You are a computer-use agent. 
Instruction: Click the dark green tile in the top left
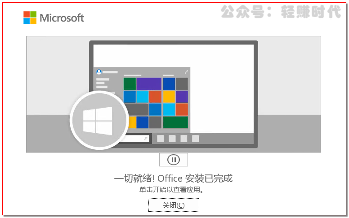pos(130,84)
